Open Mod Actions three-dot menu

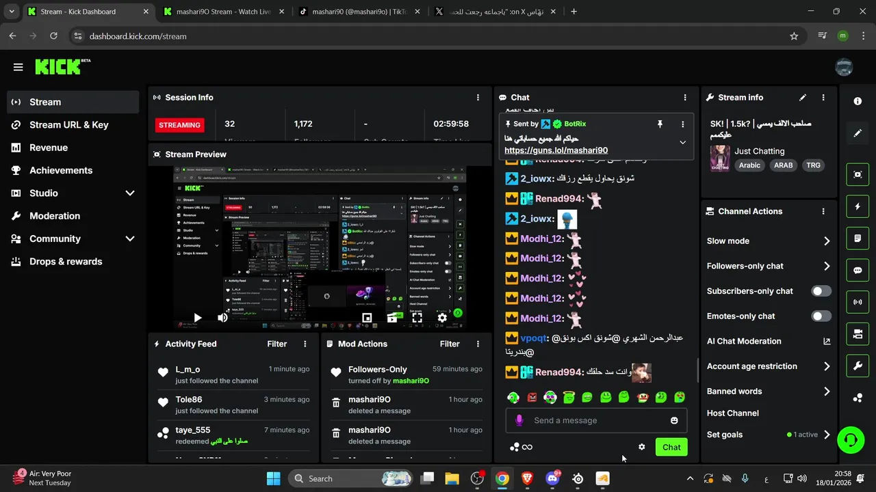coord(478,344)
